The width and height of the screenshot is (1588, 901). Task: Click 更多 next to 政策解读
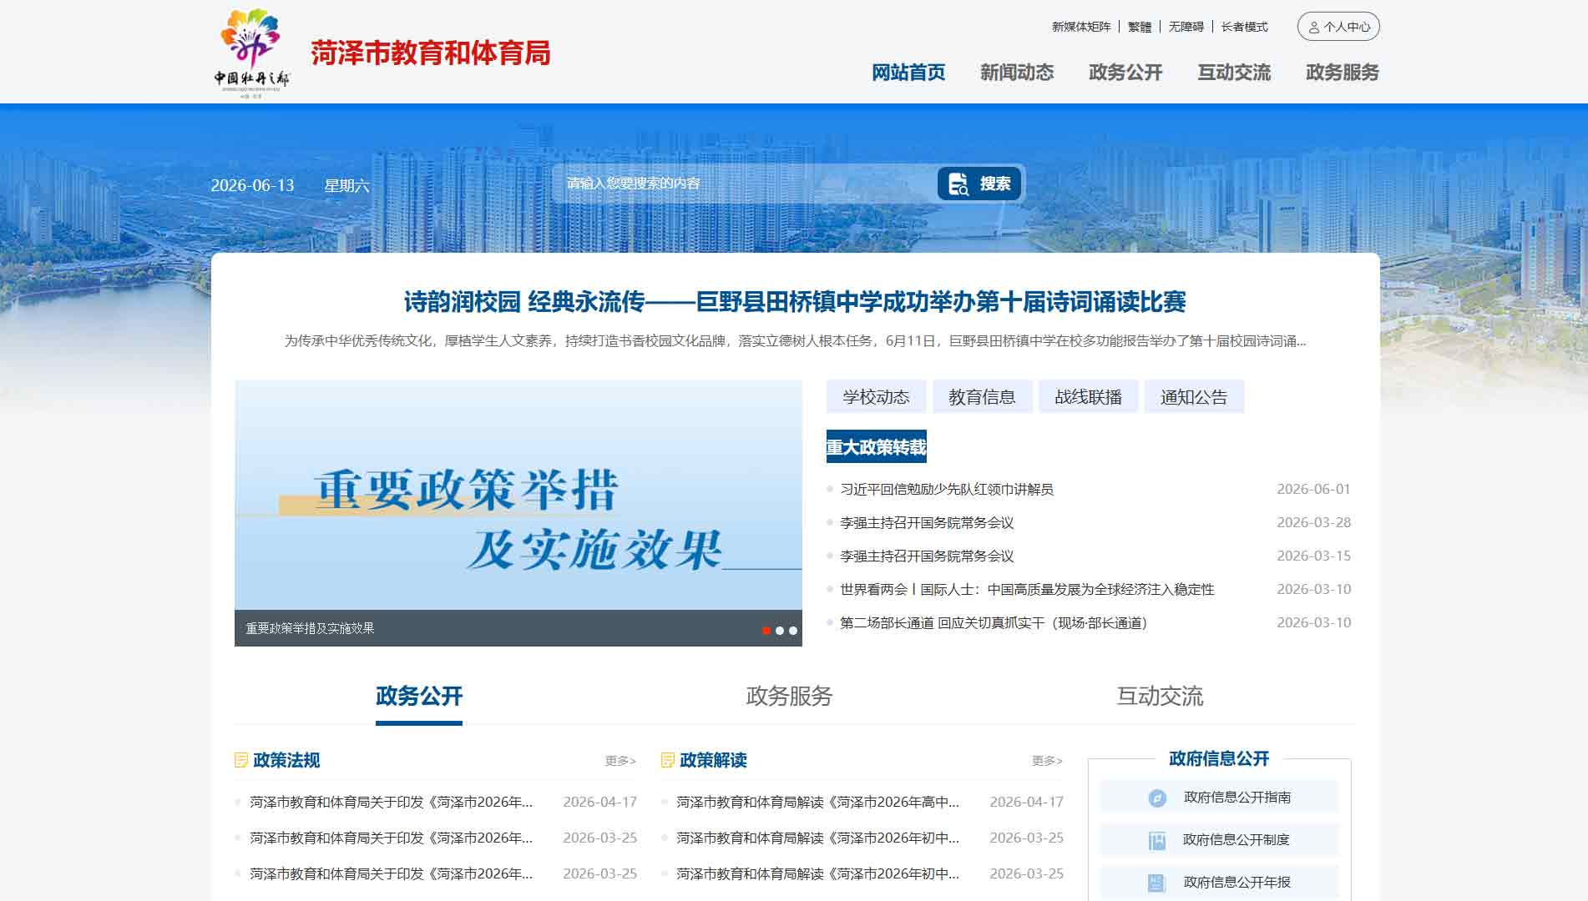tap(1047, 761)
